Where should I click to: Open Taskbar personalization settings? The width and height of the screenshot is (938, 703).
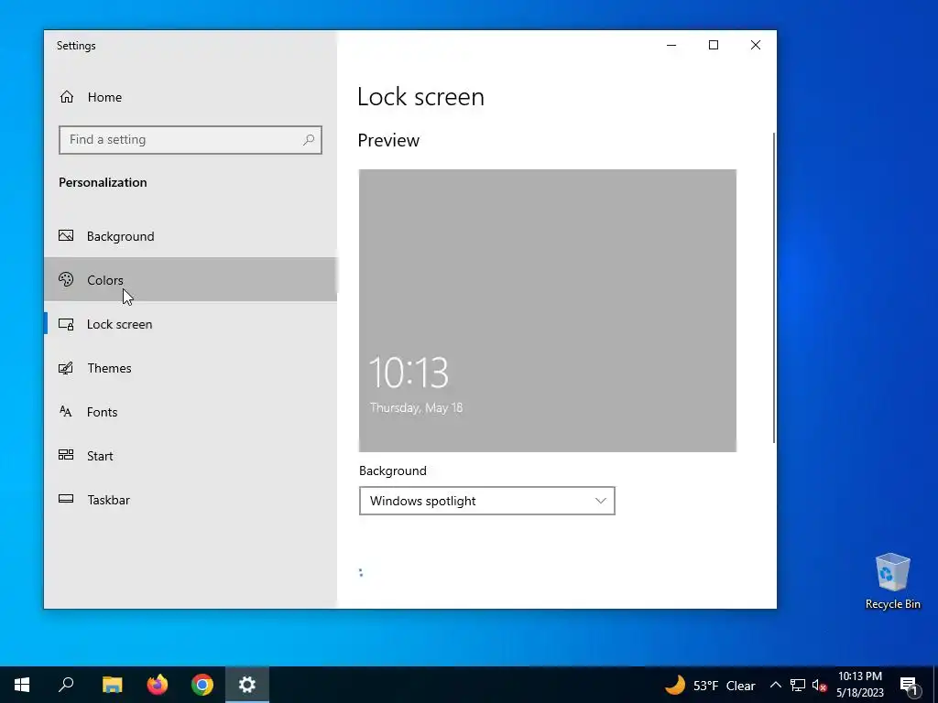[x=191, y=500]
